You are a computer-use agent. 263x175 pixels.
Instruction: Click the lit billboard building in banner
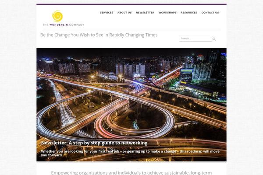[x=187, y=76]
